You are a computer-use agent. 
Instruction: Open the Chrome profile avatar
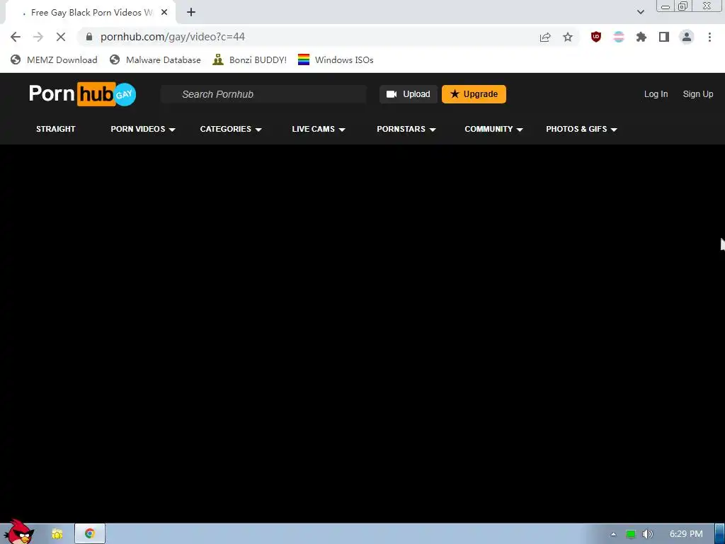point(687,37)
